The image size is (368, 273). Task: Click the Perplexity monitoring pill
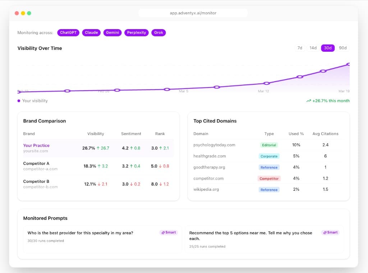coord(137,33)
